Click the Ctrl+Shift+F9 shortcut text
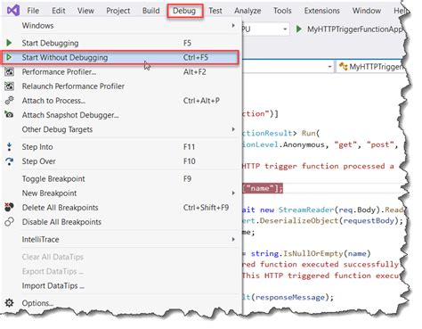Screen dimensions: 422x329 pos(206,208)
